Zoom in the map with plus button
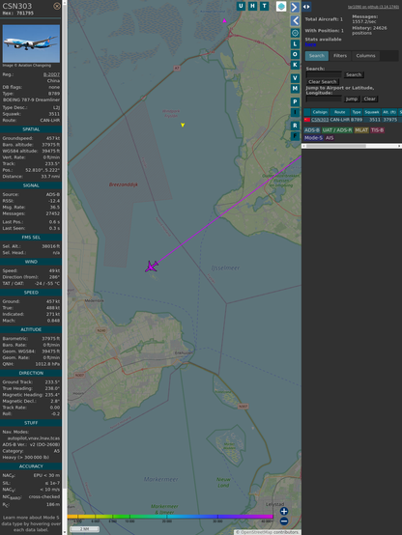This screenshot has height=535, width=402. [x=284, y=511]
